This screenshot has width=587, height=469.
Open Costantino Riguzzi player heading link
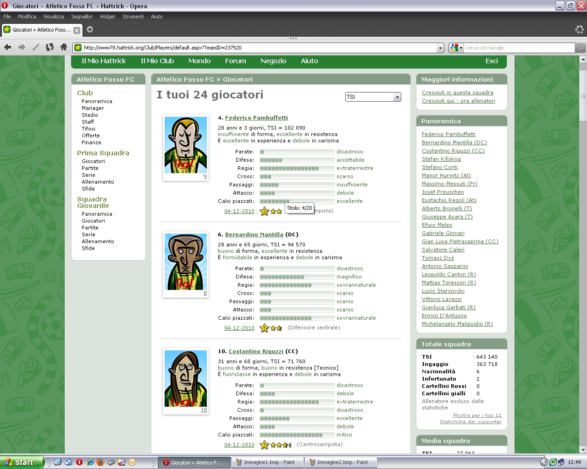(256, 351)
